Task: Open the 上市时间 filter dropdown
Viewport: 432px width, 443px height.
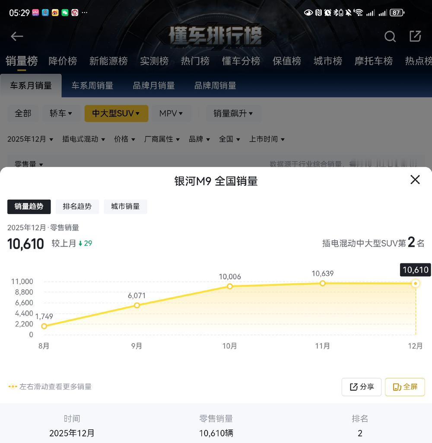Action: (267, 139)
